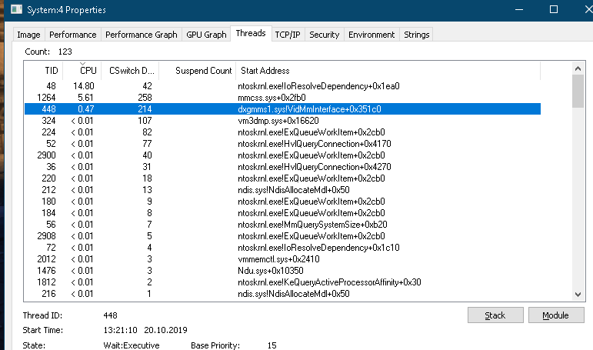Open the TCP/IP tab

tap(288, 35)
